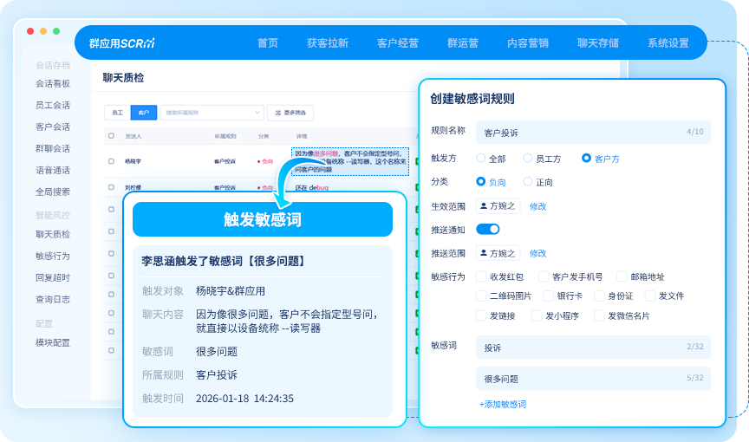Viewport: 749px width, 442px height.
Task: Choose the 客户方 trigger radio option
Action: click(x=586, y=158)
